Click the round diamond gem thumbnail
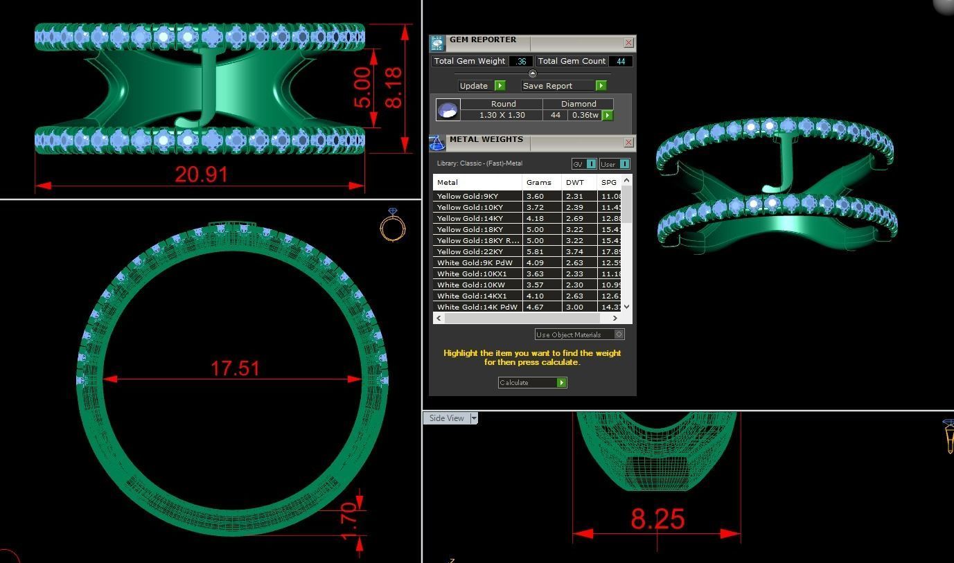 tap(448, 109)
